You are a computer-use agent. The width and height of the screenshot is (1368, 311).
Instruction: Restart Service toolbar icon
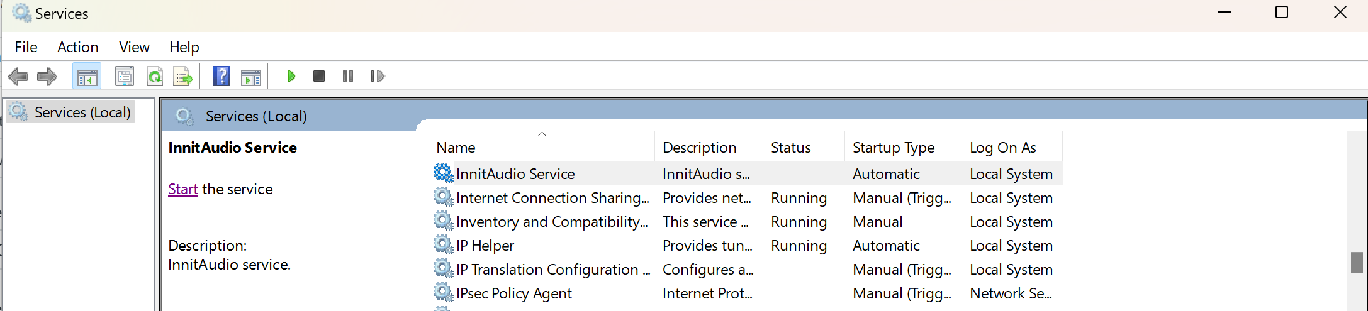pos(378,77)
